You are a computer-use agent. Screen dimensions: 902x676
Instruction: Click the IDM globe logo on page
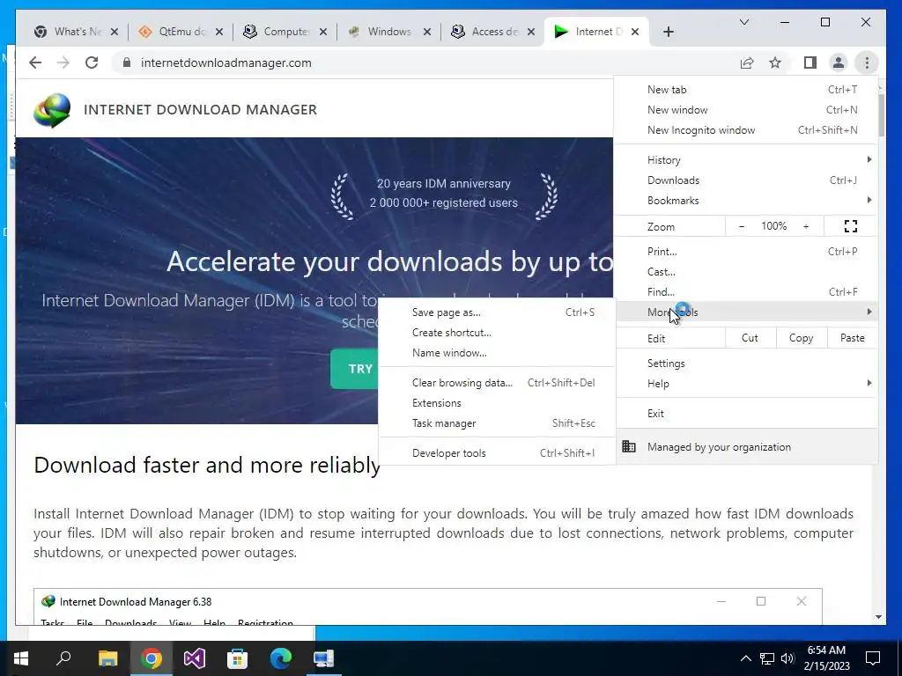52,110
